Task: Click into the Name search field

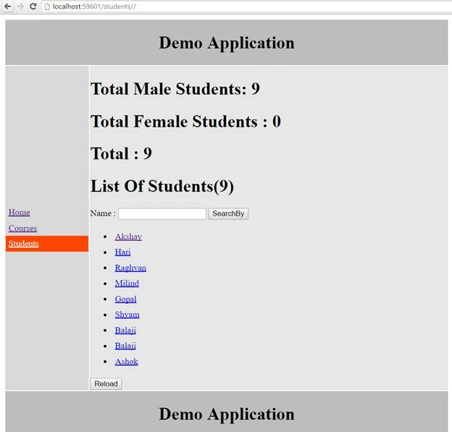Action: coord(162,214)
